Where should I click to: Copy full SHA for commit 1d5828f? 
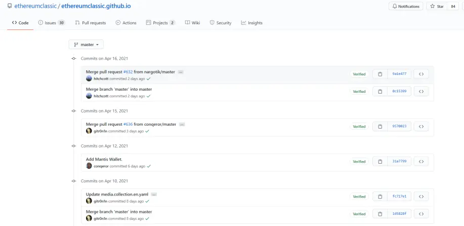click(380, 214)
